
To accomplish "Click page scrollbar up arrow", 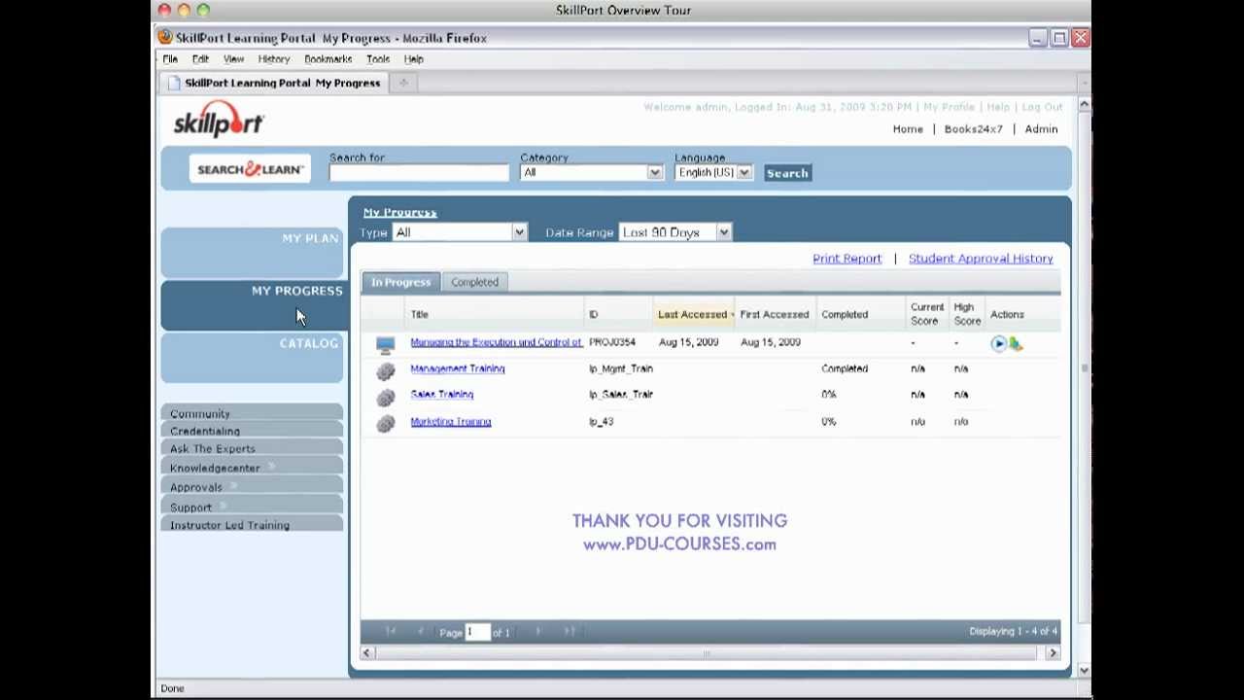I will [x=1084, y=104].
